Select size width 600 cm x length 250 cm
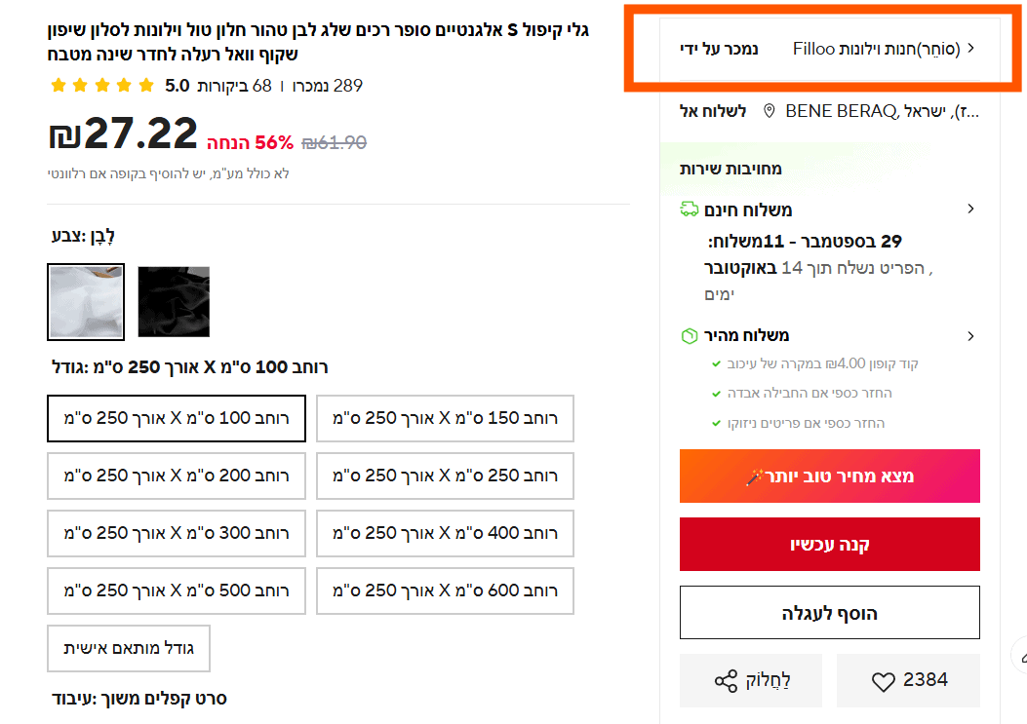Viewport: 1027px width, 724px height. point(445,591)
